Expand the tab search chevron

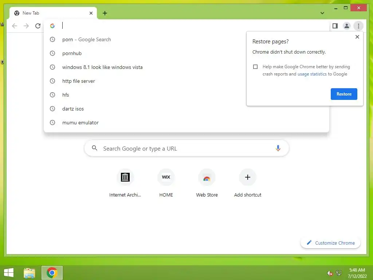point(322,13)
